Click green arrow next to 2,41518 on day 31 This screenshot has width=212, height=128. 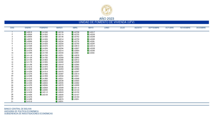pyautogui.click(x=25, y=101)
